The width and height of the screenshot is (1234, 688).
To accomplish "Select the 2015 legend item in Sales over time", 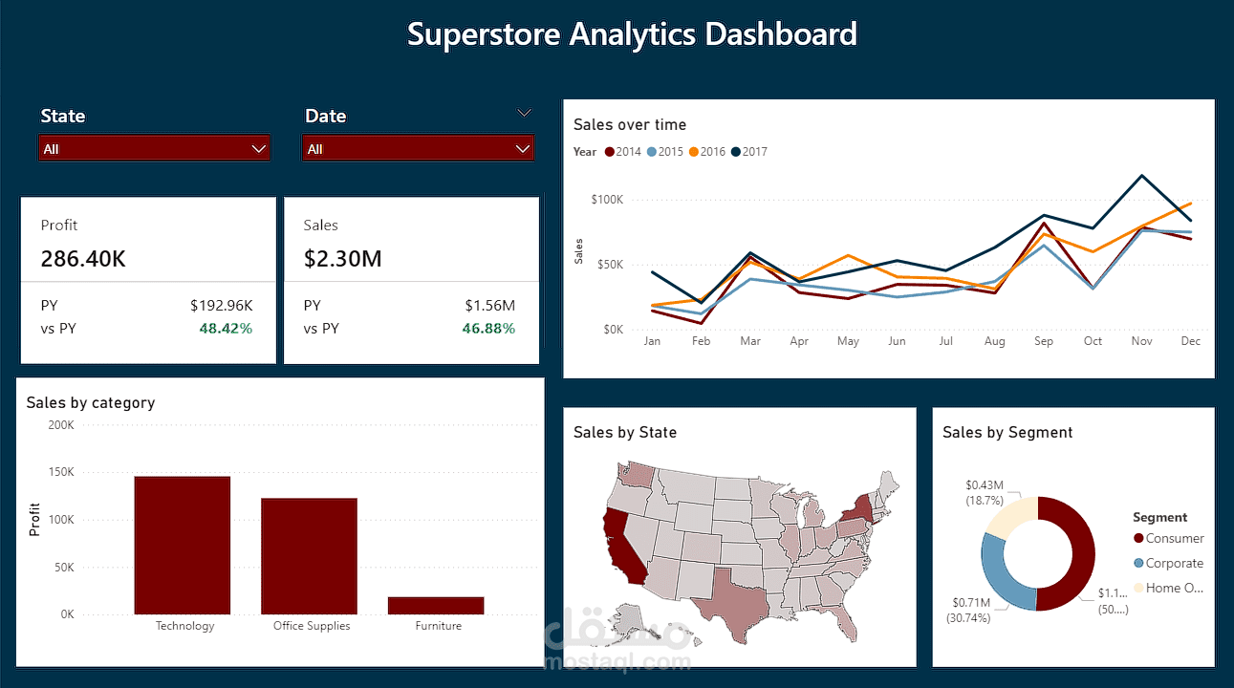I will [664, 151].
